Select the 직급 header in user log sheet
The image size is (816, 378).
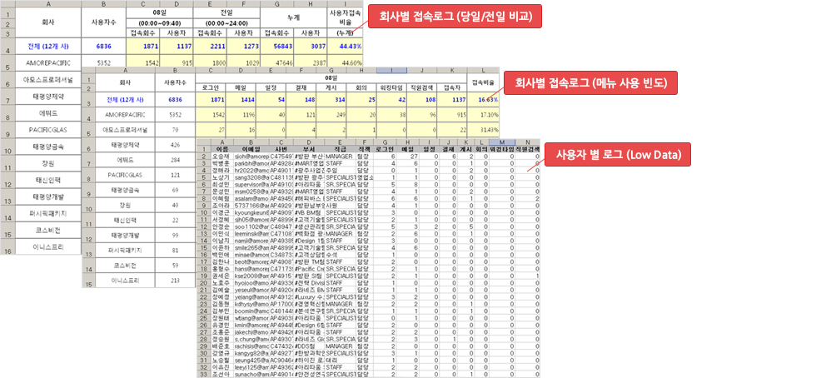(x=340, y=148)
